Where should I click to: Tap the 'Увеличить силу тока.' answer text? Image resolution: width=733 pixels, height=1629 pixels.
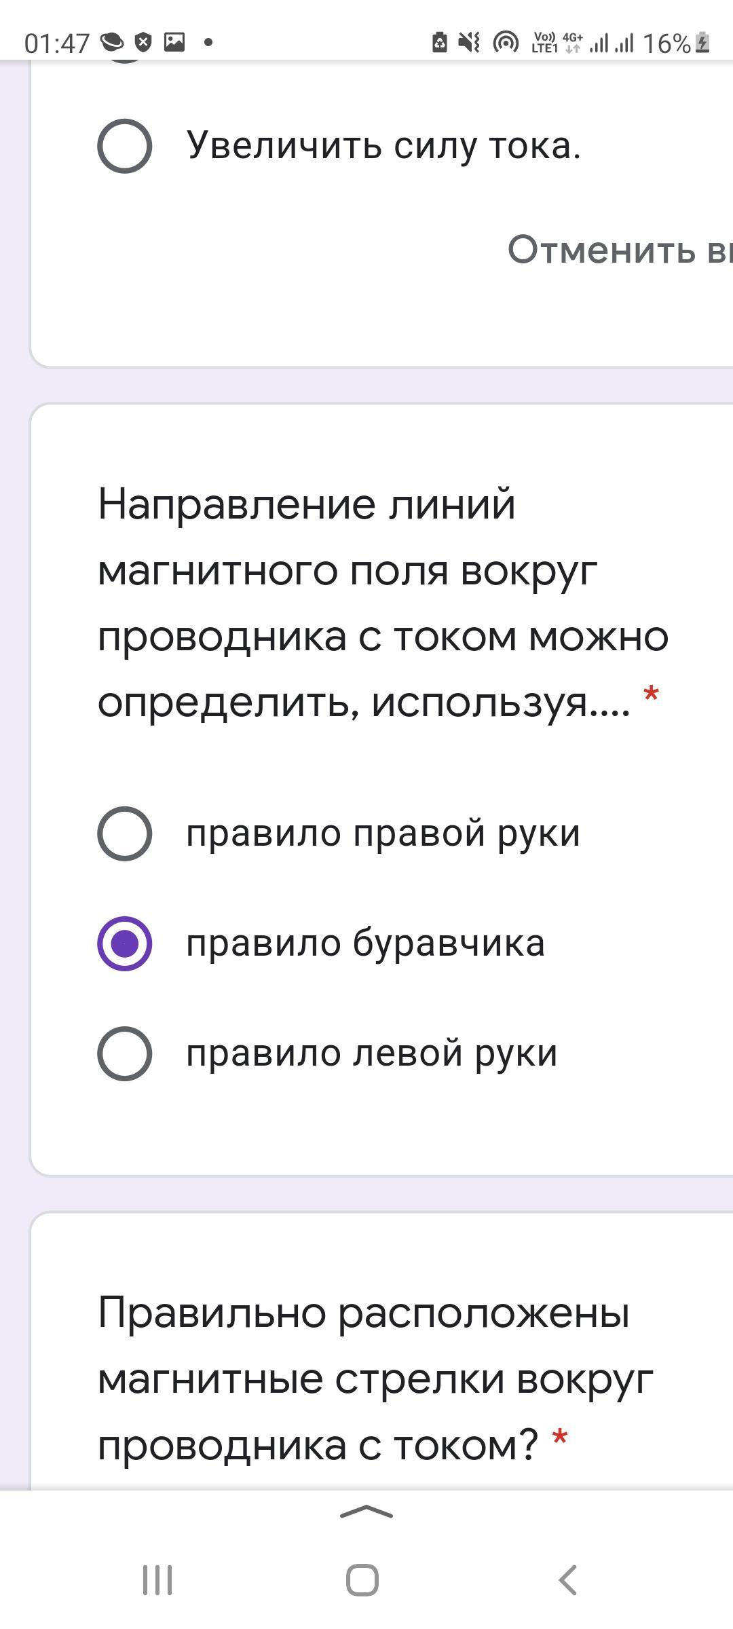click(x=383, y=146)
